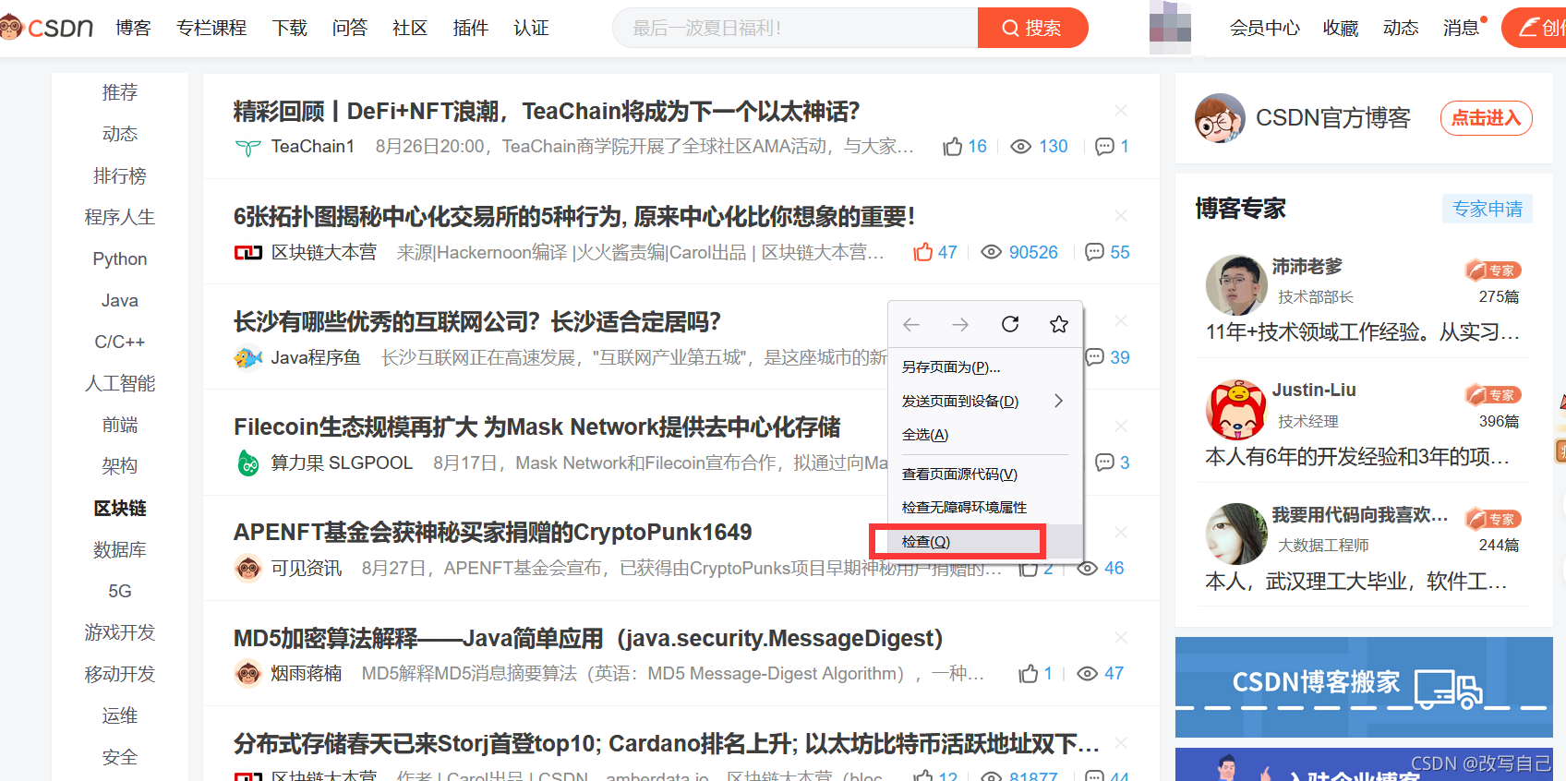Open expert Justin-Liu profile

[1314, 390]
